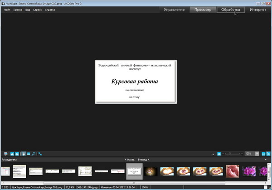The width and height of the screenshot is (272, 190).
Task: Toggle full screen with the diagonal arrows icon
Action: click(x=40, y=154)
